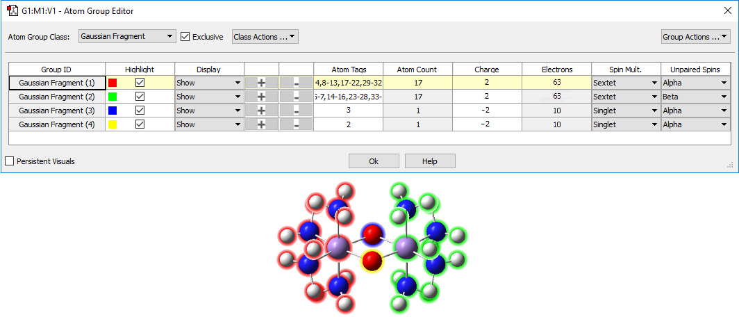
Task: Click the red color swatch for Fragment (1)
Action: point(113,83)
